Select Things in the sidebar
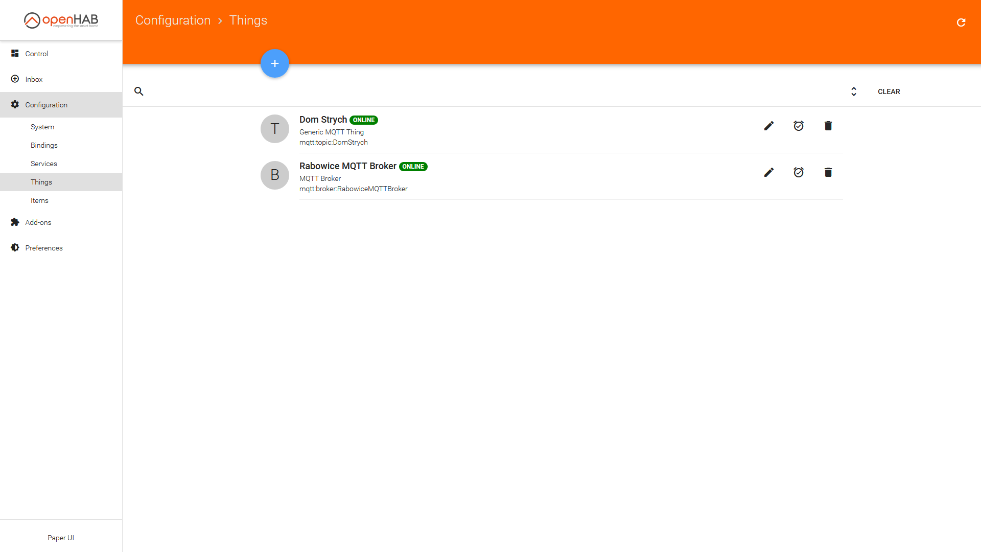 [61, 182]
